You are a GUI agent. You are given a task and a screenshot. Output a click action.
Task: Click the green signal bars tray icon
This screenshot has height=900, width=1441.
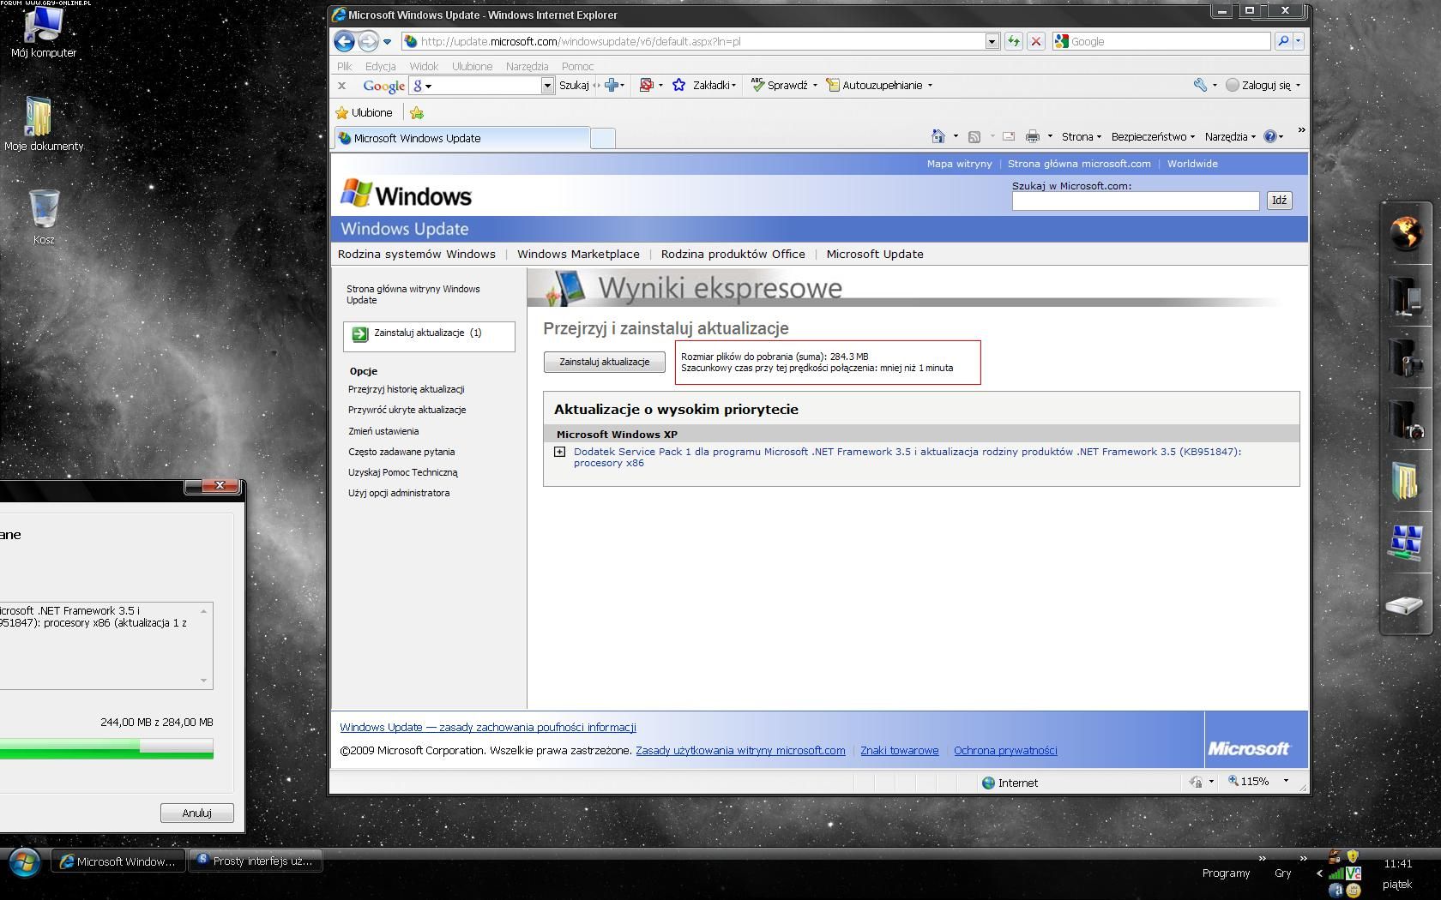(x=1335, y=873)
